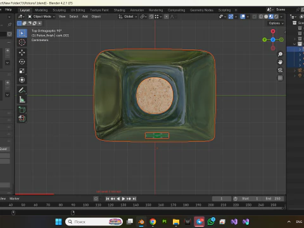Open the snapping options dropdown

pos(158,16)
